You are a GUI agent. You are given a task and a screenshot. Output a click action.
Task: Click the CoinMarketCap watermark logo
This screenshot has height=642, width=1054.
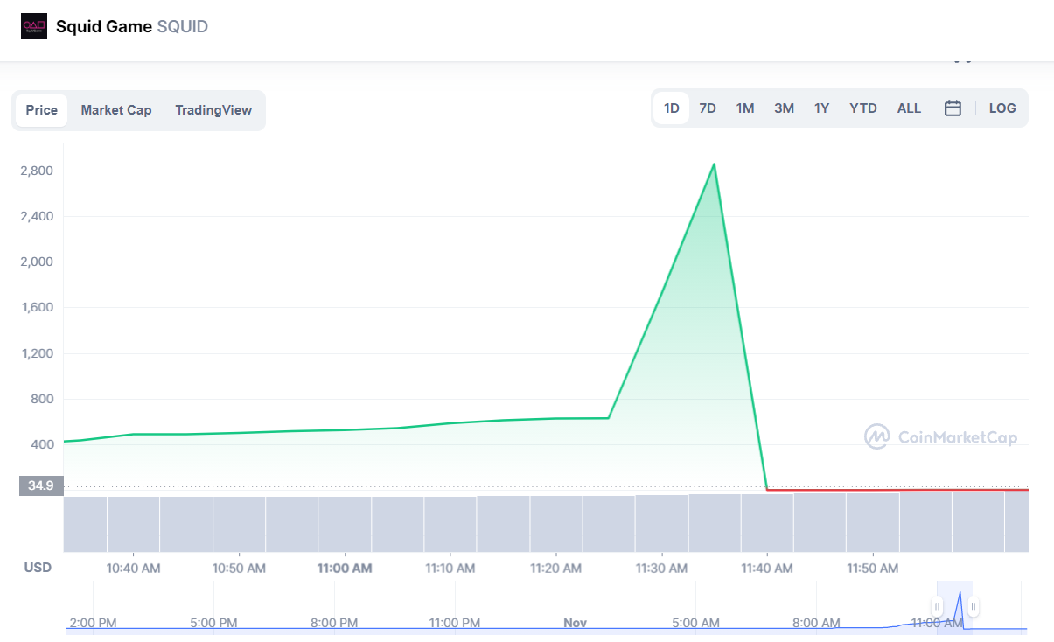point(940,437)
